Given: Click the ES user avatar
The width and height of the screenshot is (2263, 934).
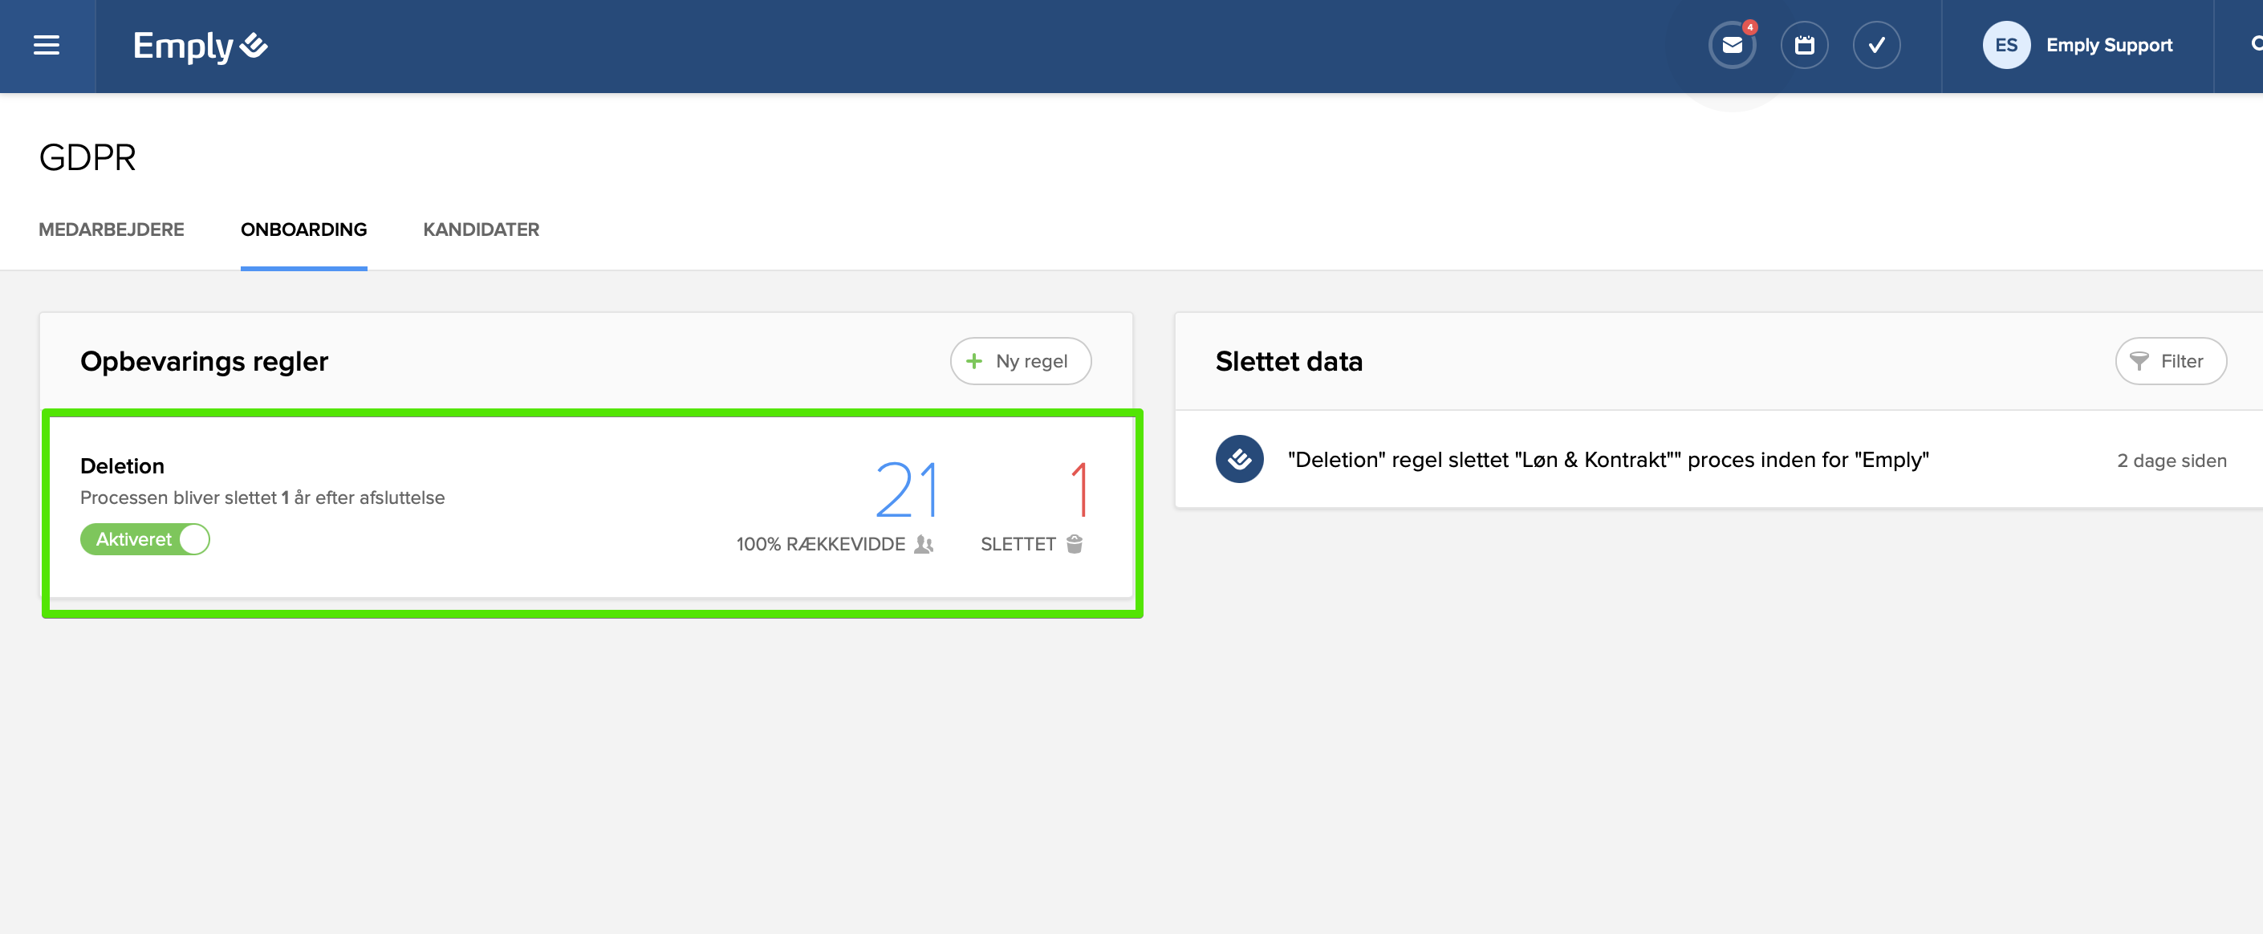Looking at the screenshot, I should 2005,46.
